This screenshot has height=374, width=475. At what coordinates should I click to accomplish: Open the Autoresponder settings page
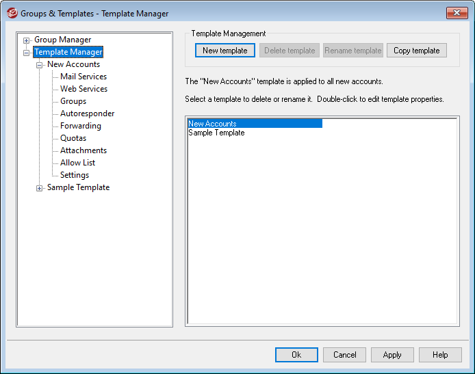point(87,113)
